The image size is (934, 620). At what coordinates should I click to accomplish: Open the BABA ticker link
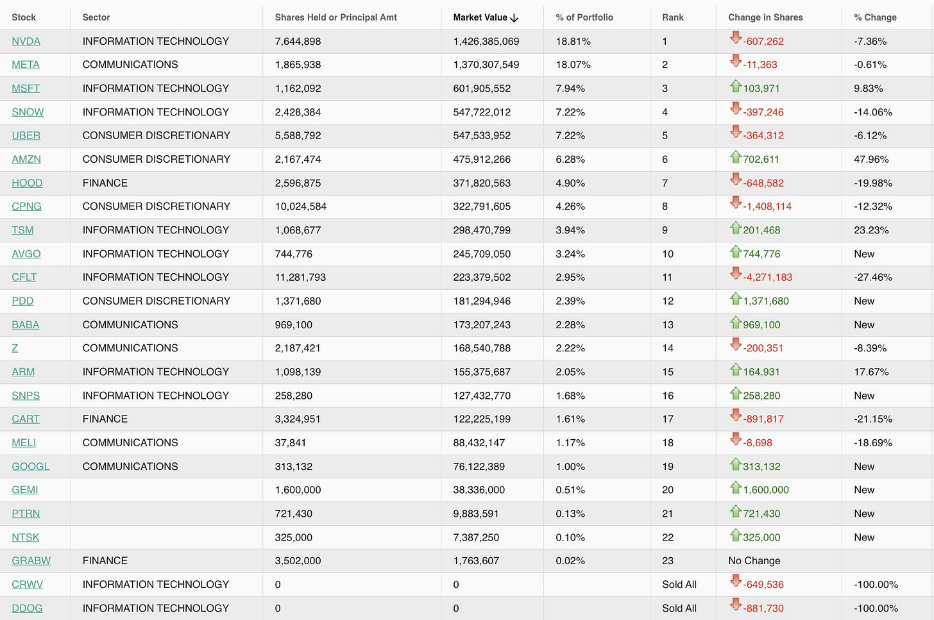pos(26,324)
